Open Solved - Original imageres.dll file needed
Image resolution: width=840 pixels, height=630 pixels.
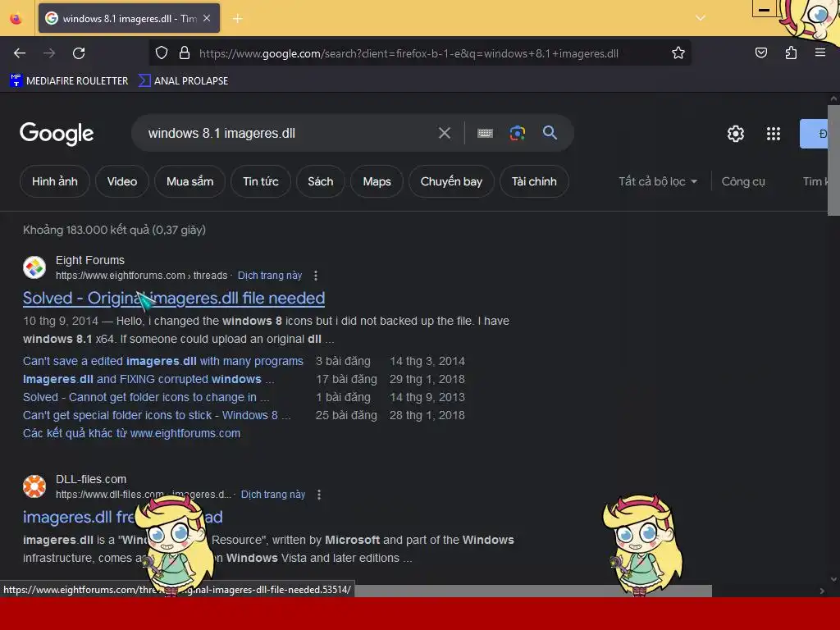(x=174, y=299)
